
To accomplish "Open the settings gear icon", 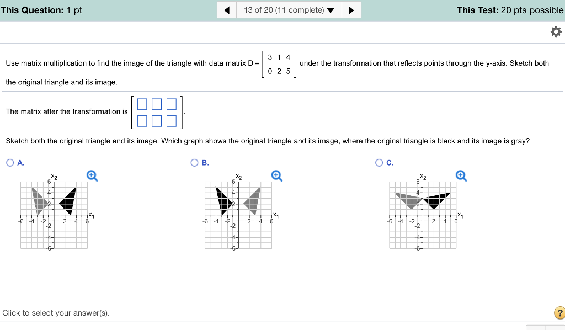I will pos(556,31).
